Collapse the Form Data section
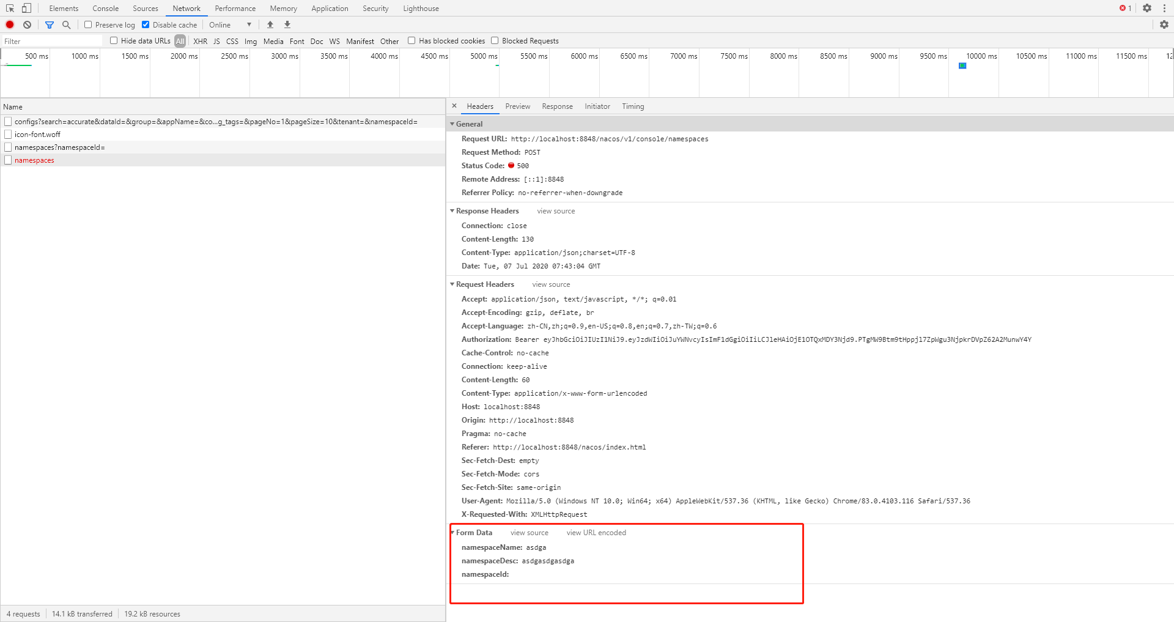The width and height of the screenshot is (1174, 622). (x=453, y=532)
